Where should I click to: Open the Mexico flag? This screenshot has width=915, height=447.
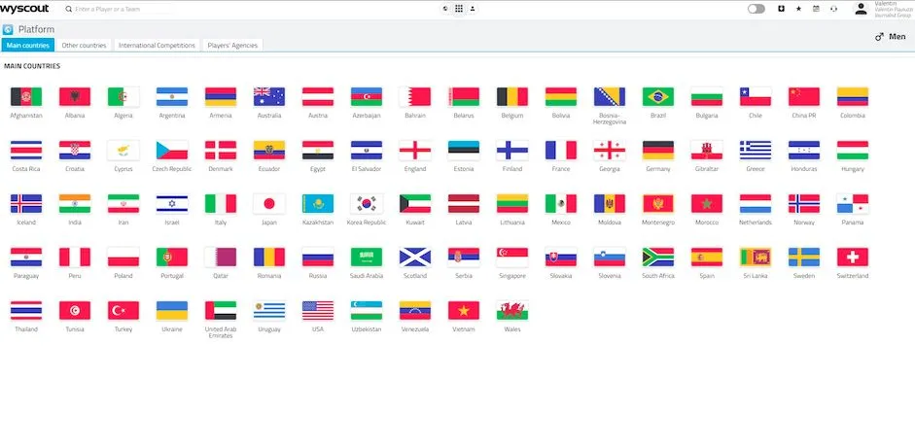(x=561, y=203)
